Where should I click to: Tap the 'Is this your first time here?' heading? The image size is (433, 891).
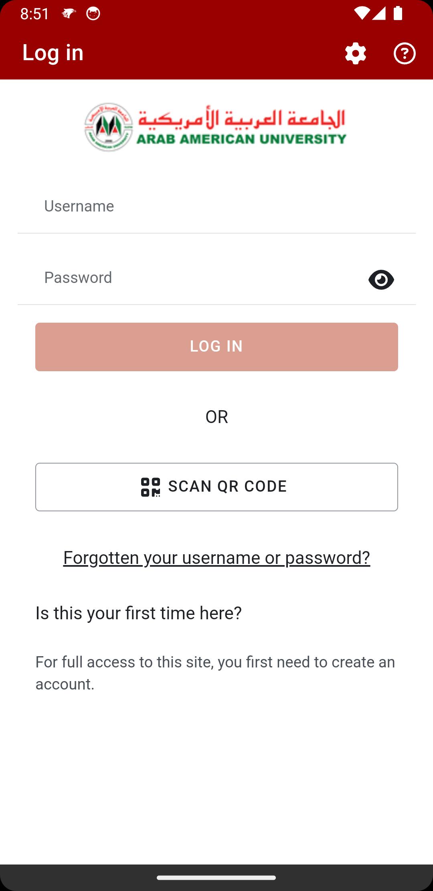click(x=138, y=613)
